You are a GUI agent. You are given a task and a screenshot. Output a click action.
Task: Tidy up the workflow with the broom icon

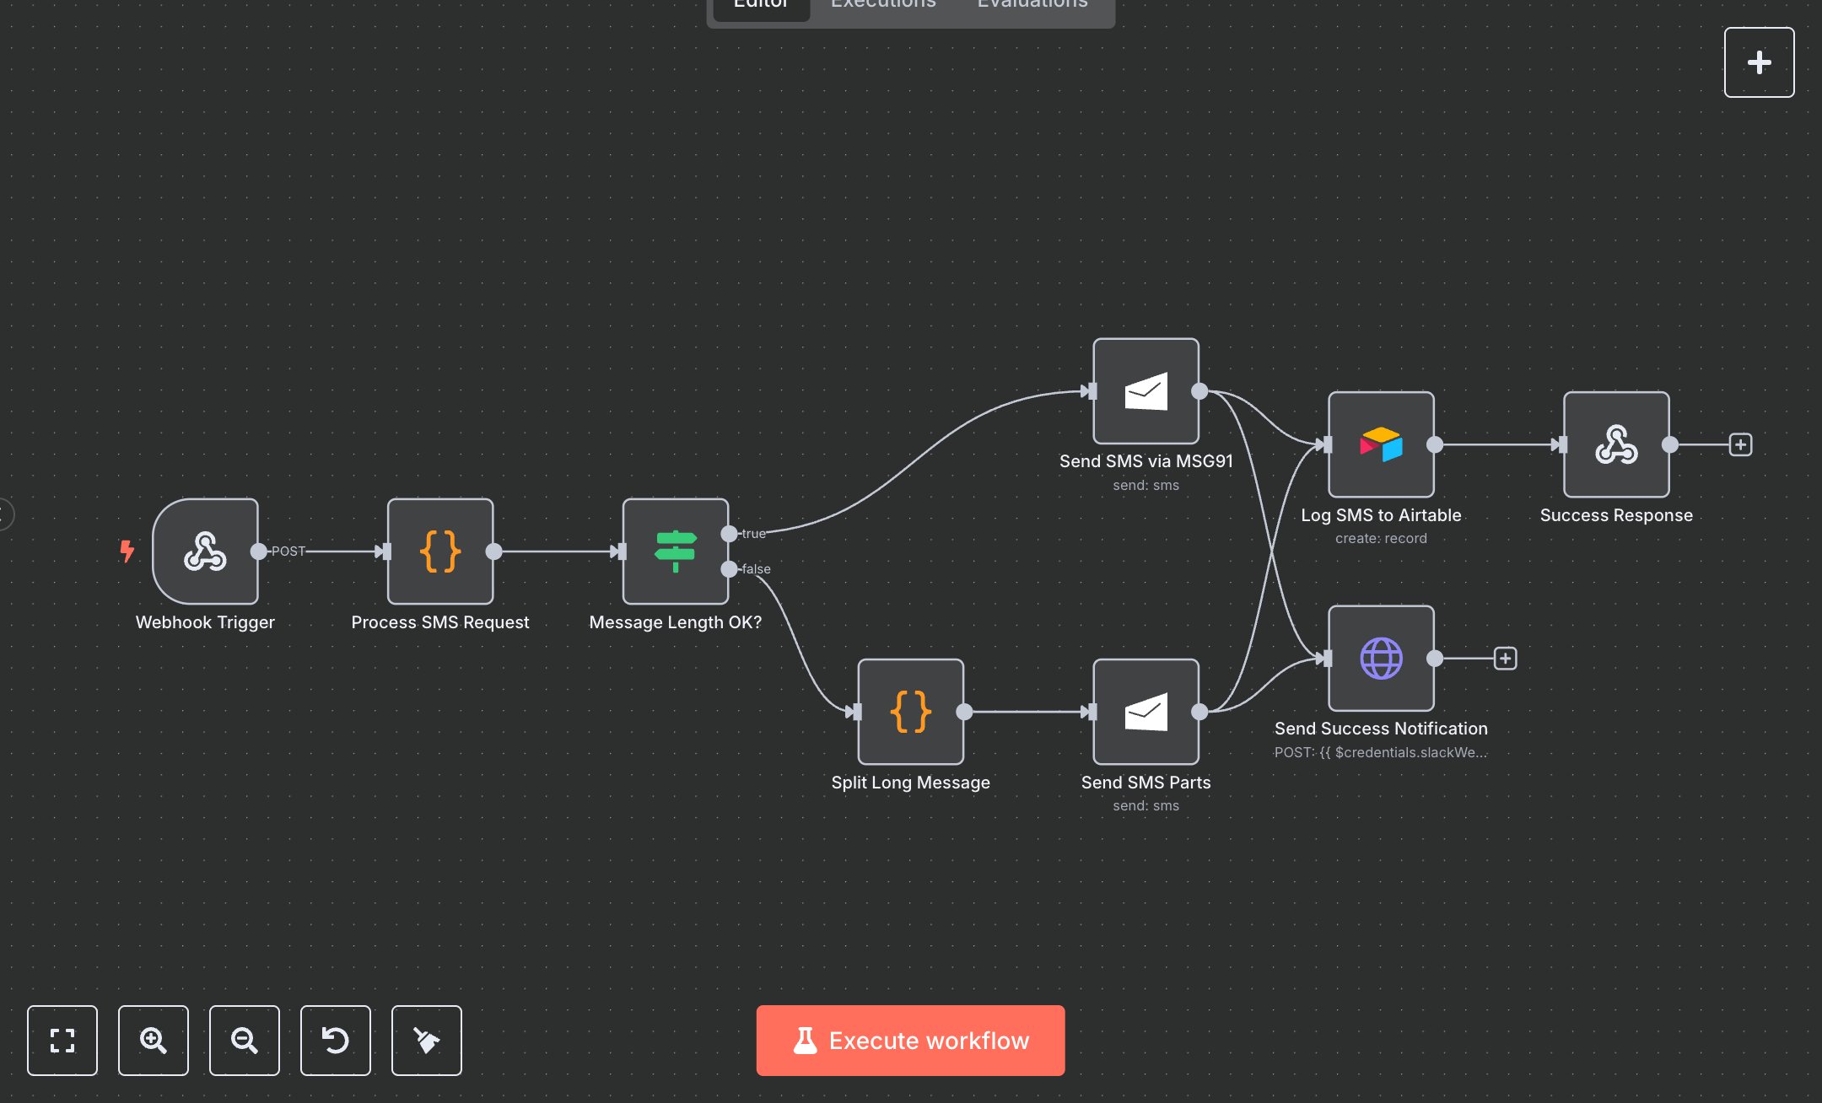click(x=427, y=1041)
